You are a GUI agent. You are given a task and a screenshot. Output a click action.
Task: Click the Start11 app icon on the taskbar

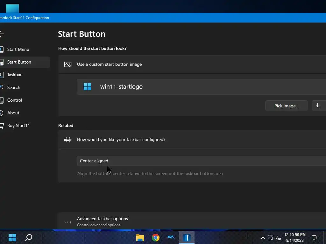[x=187, y=238]
